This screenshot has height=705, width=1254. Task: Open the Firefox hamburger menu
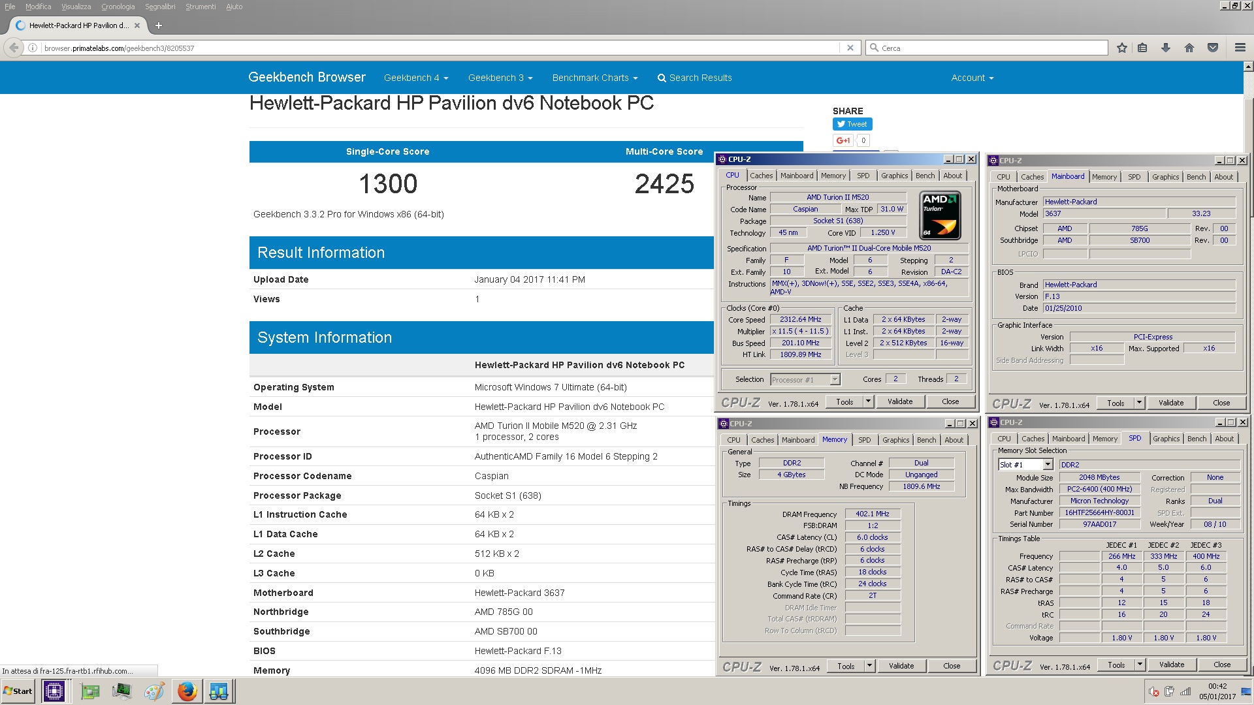click(1240, 48)
